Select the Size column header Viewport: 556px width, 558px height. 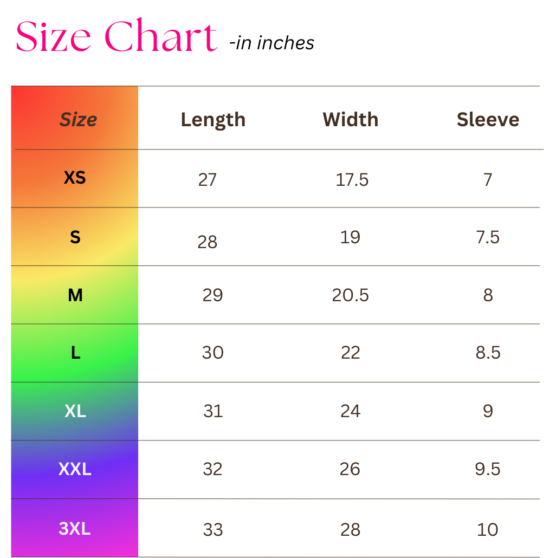(x=78, y=119)
